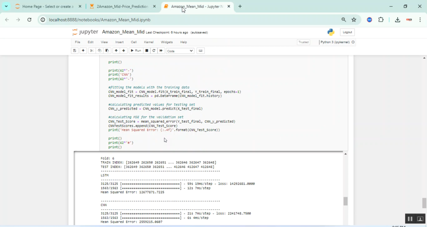The height and width of the screenshot is (227, 427).
Task: Cut selected cells with scissors icon
Action: tap(92, 51)
